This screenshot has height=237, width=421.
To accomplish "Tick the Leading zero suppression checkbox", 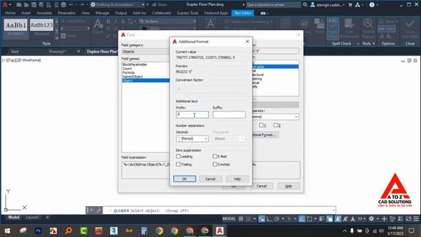I will click(178, 156).
